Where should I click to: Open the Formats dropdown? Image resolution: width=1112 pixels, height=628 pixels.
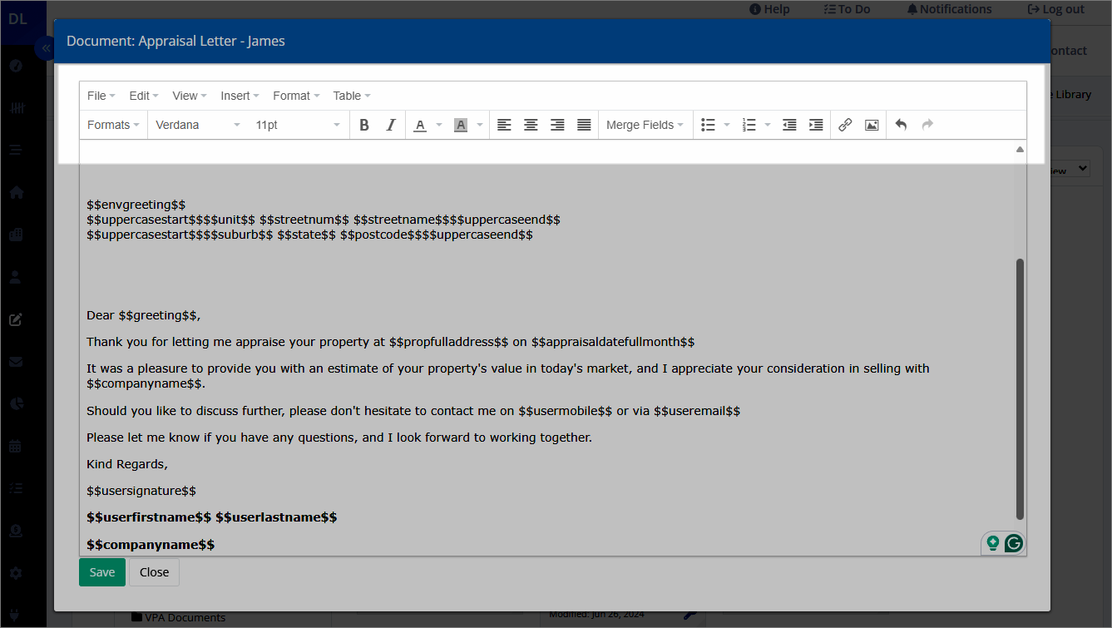point(114,125)
